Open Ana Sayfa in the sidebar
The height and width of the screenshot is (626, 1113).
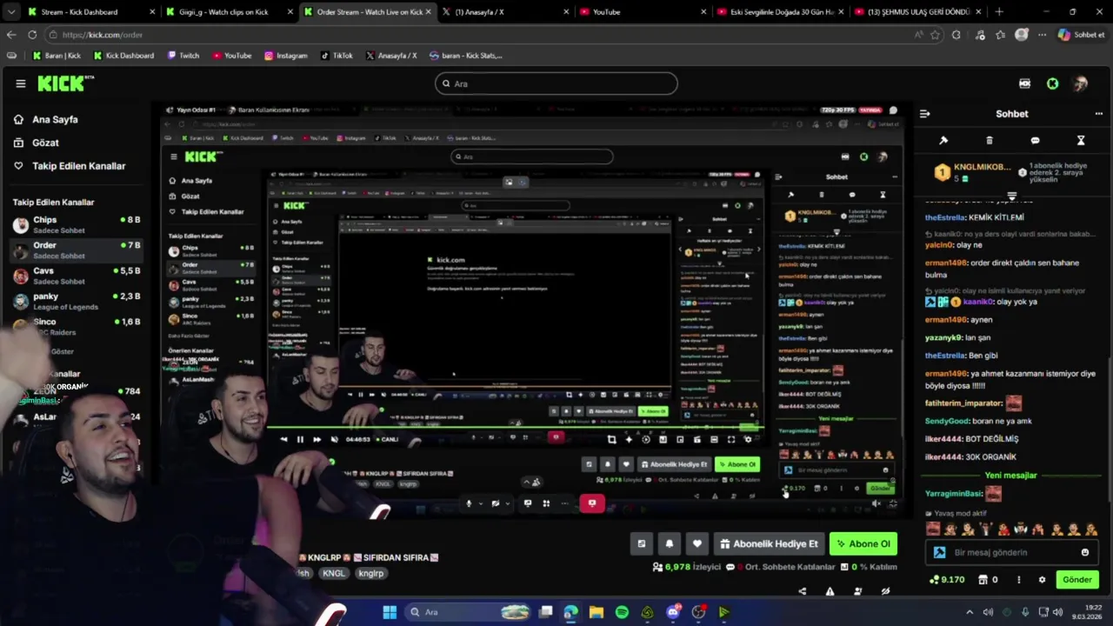click(x=55, y=120)
